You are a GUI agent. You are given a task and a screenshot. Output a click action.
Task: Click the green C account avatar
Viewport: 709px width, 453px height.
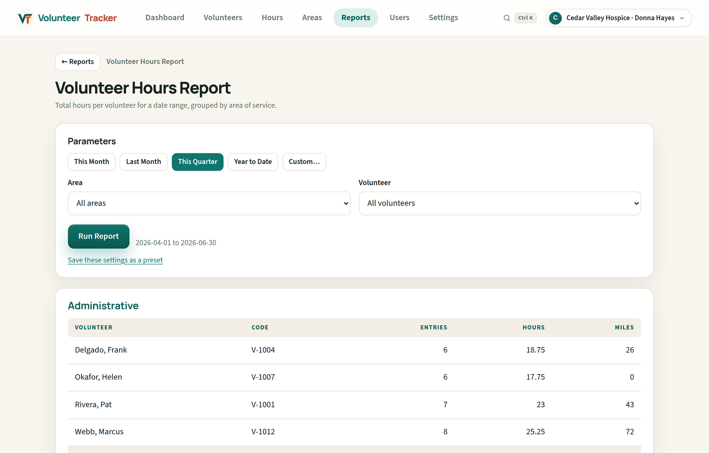tap(555, 18)
